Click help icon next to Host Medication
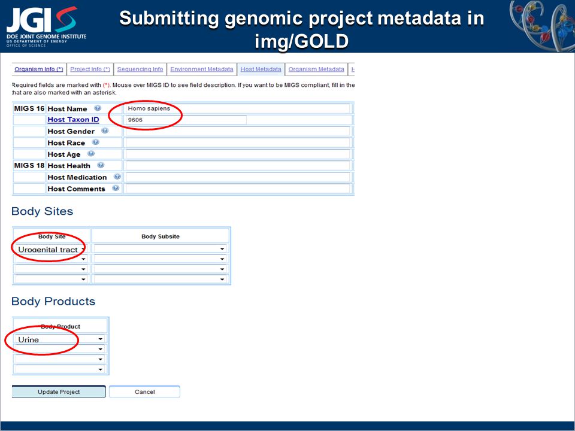 [x=117, y=177]
